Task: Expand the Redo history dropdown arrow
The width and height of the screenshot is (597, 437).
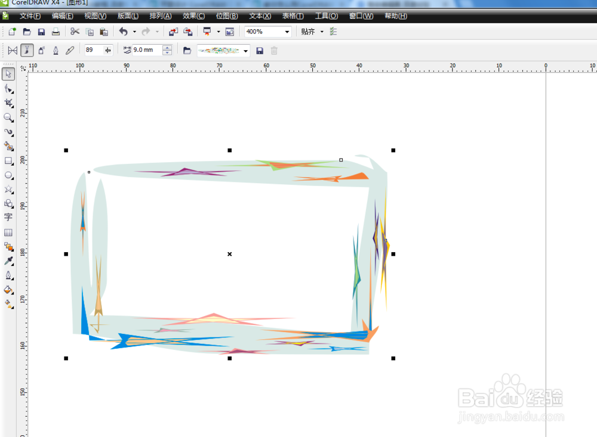Action: coord(157,32)
